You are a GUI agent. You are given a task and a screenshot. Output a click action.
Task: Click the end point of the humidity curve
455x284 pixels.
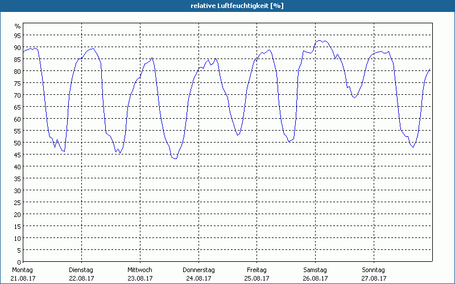click(430, 69)
